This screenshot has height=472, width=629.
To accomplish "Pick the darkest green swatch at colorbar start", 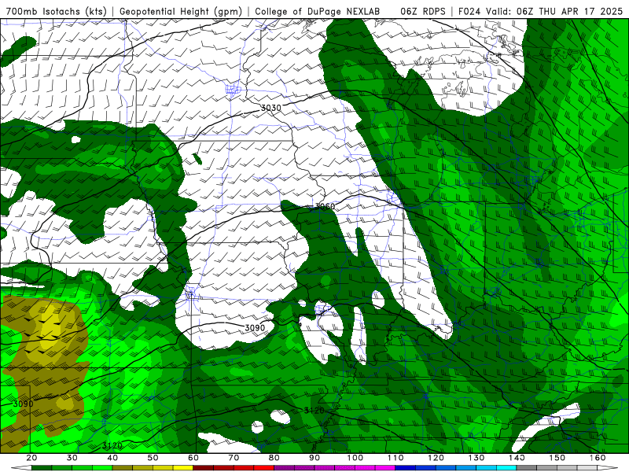I will [42, 468].
